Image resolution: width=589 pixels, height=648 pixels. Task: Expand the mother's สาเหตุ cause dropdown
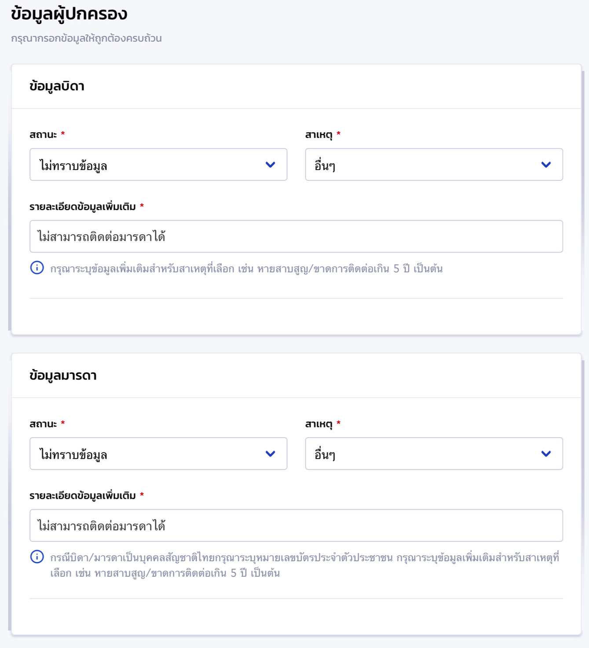(x=433, y=454)
